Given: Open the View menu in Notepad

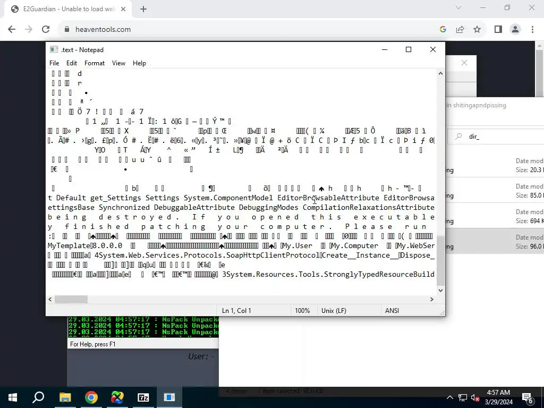Looking at the screenshot, I should coord(118,63).
